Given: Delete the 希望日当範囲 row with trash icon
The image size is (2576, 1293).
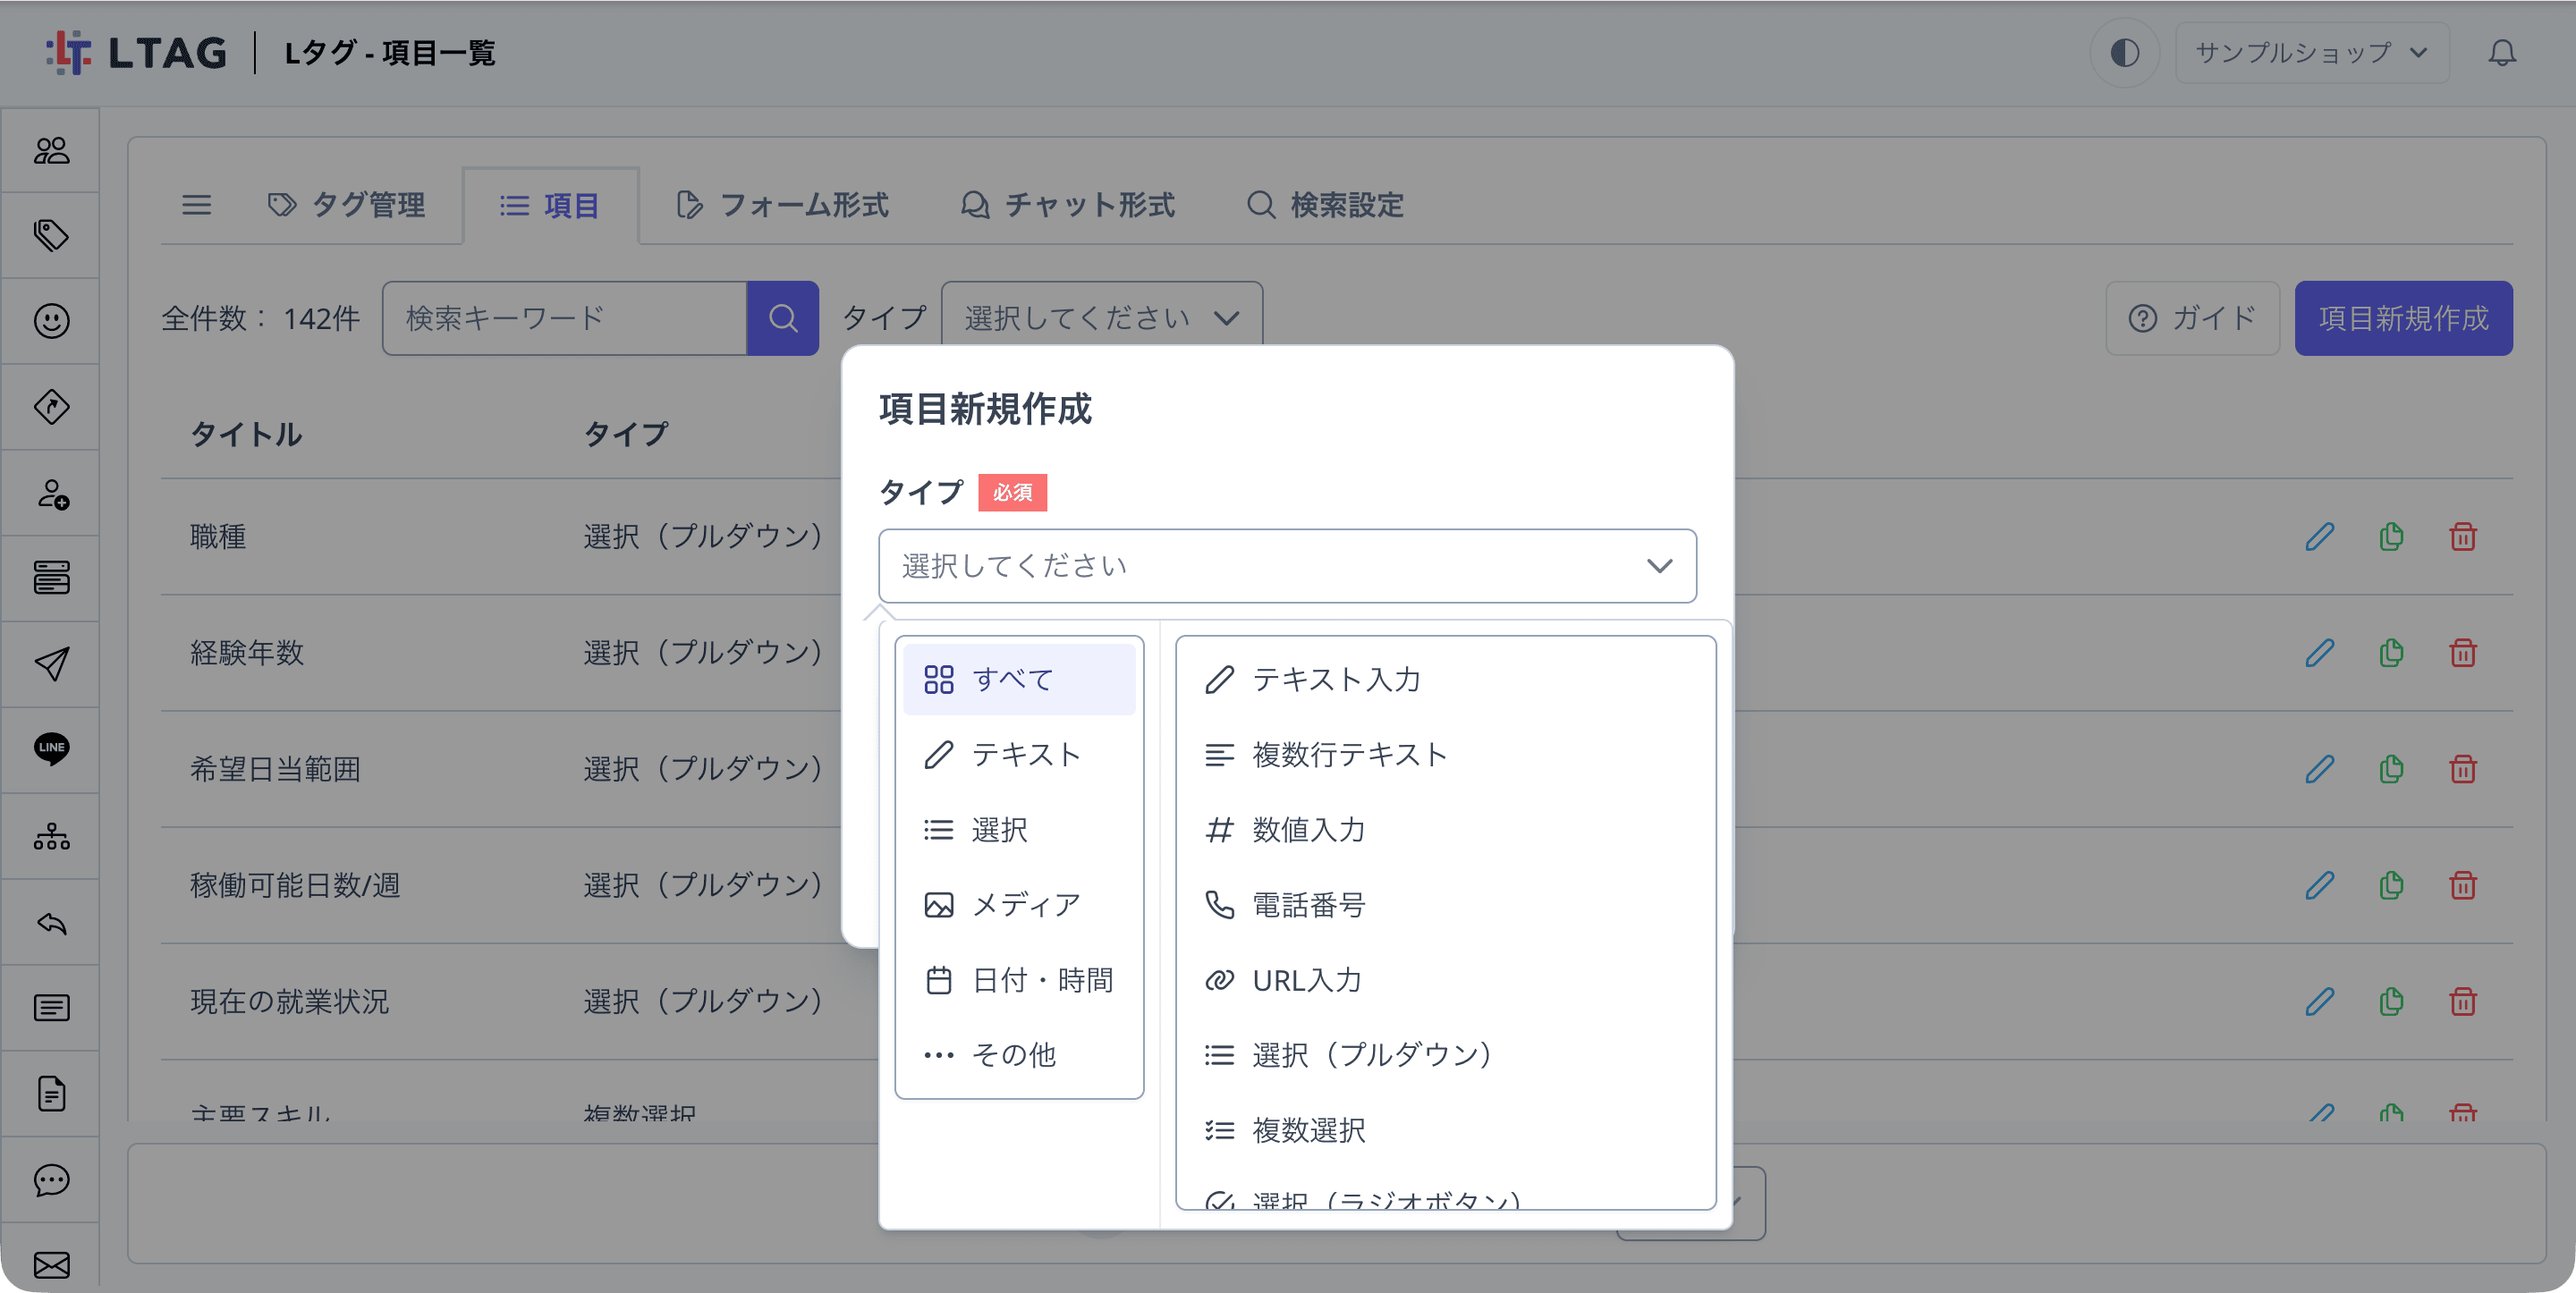Looking at the screenshot, I should tap(2463, 769).
